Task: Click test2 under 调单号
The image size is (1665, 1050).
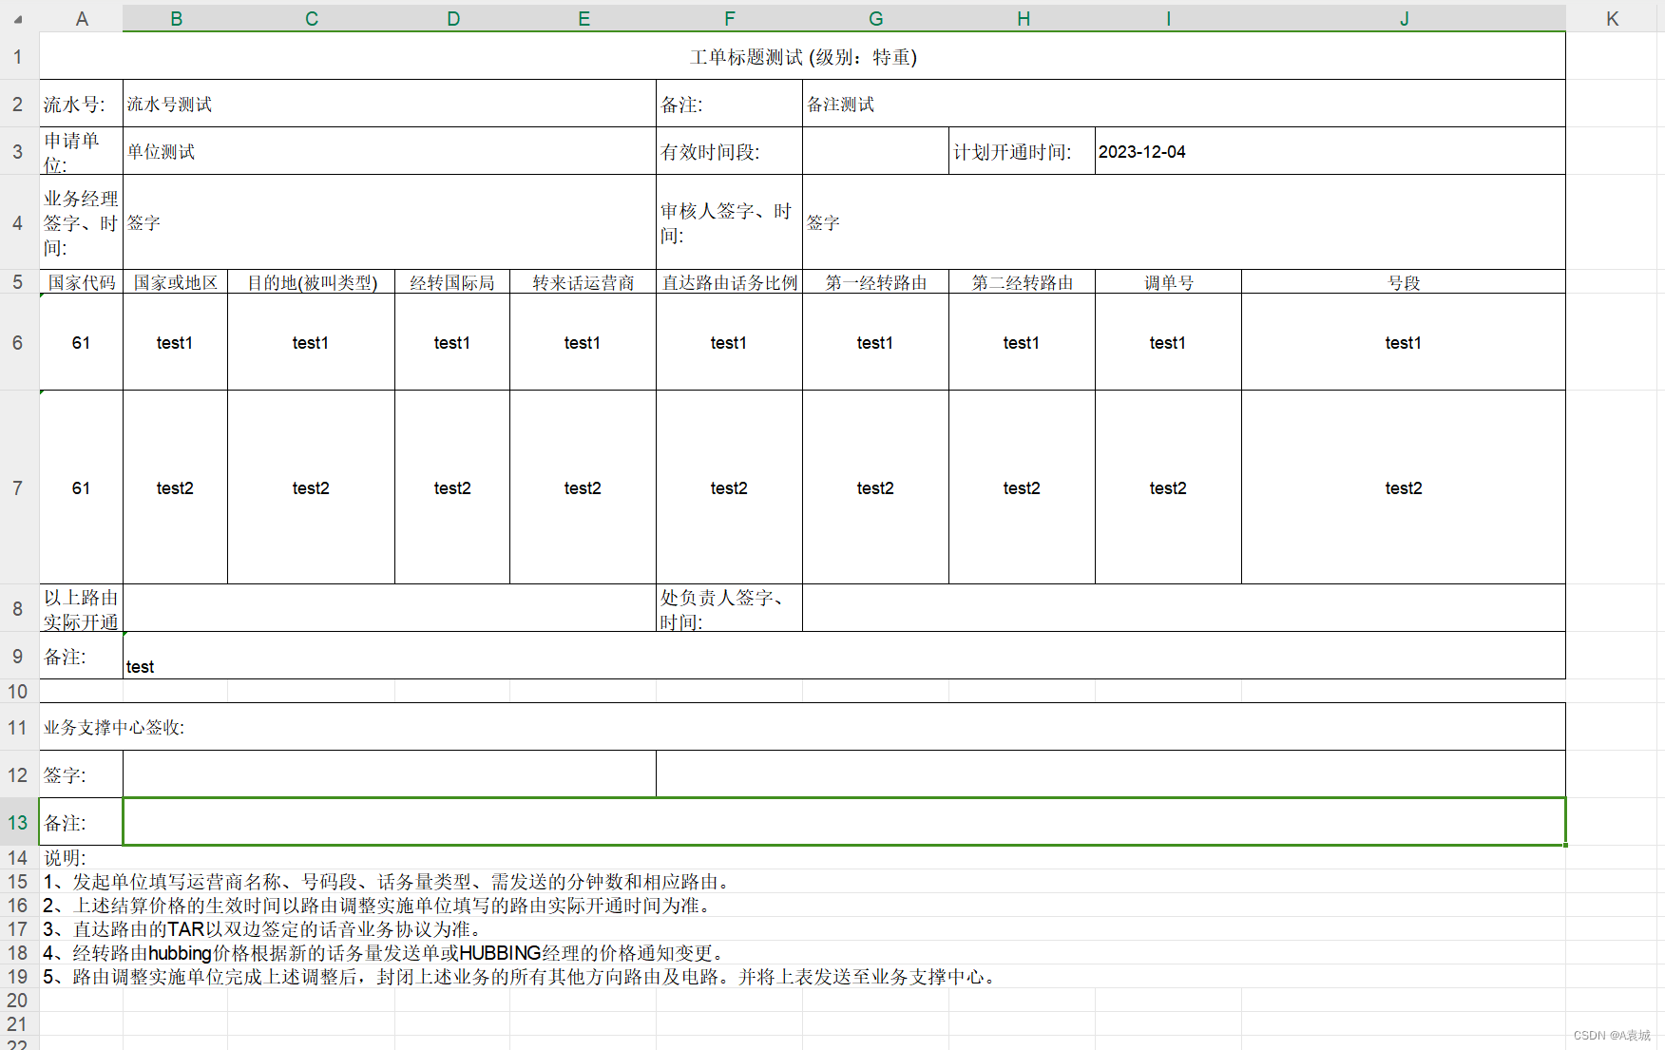Action: [1168, 487]
